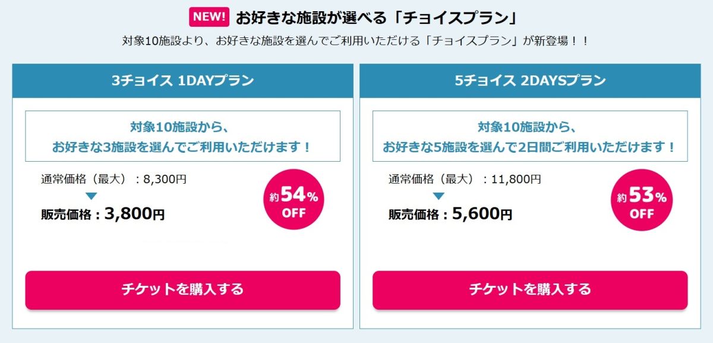Click the blue arrow under 8,300円 price

(92, 196)
